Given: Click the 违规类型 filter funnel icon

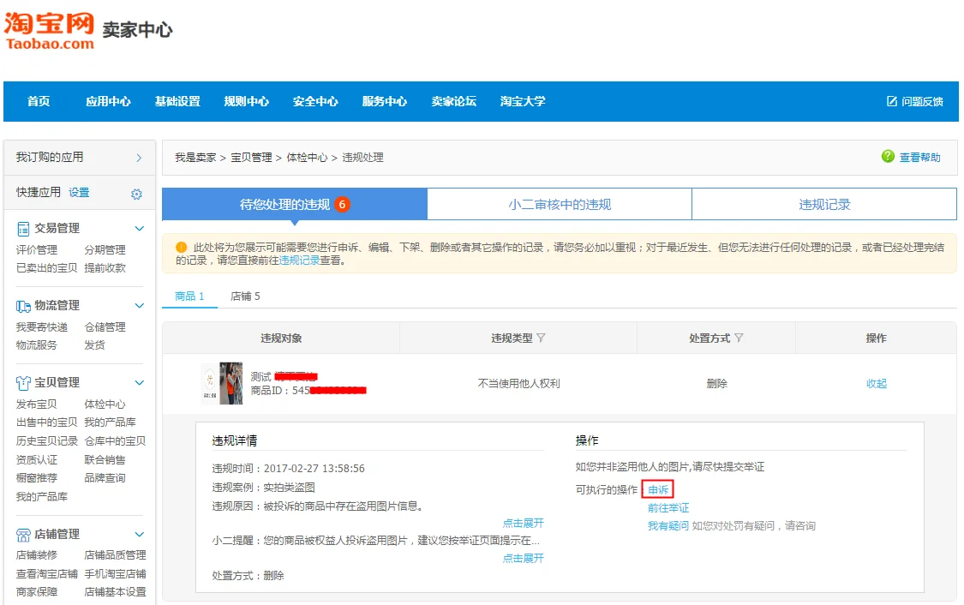Looking at the screenshot, I should point(541,338).
